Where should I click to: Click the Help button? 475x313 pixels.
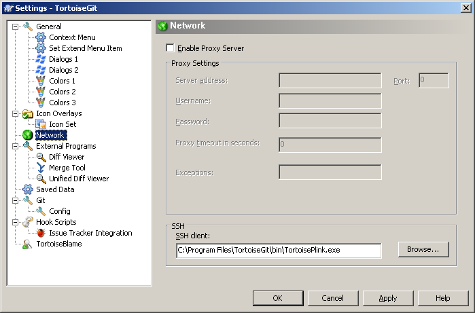click(x=443, y=298)
